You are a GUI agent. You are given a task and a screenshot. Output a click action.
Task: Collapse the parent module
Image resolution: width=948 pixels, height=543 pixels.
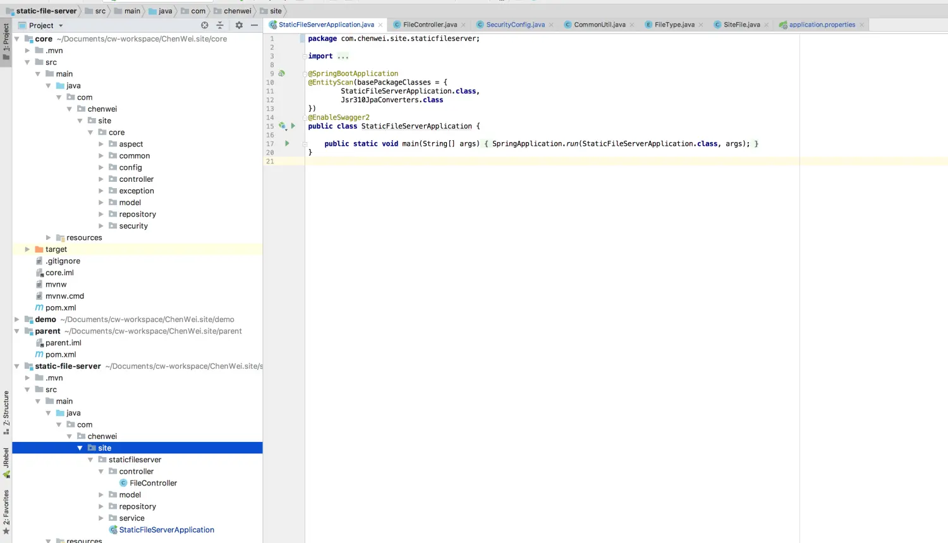(x=17, y=331)
